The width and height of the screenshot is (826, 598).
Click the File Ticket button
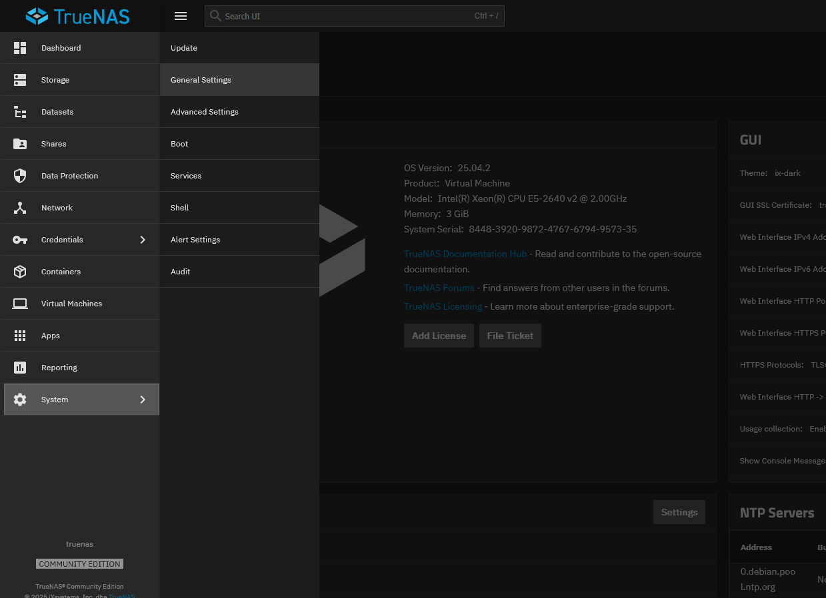tap(510, 336)
